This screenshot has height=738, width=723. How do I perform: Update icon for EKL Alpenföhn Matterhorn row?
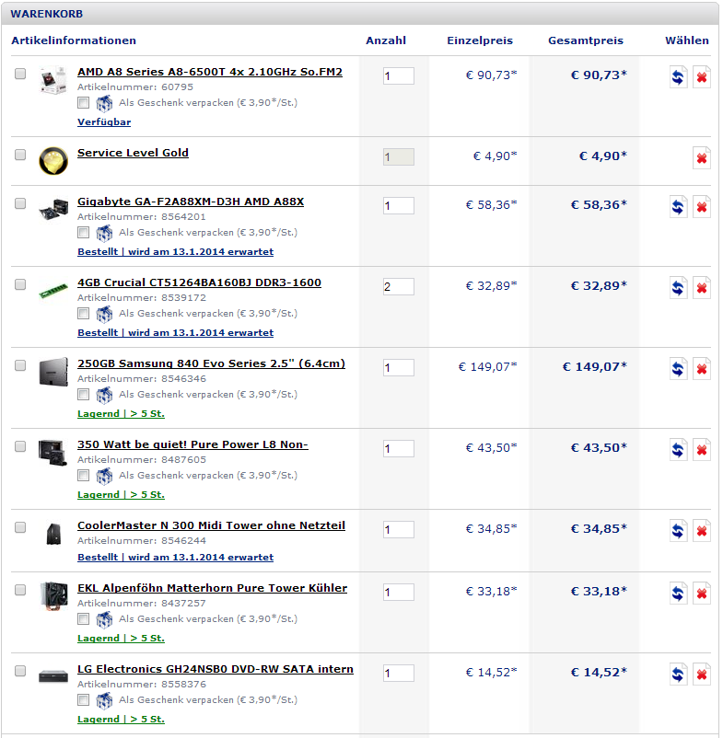(x=678, y=593)
